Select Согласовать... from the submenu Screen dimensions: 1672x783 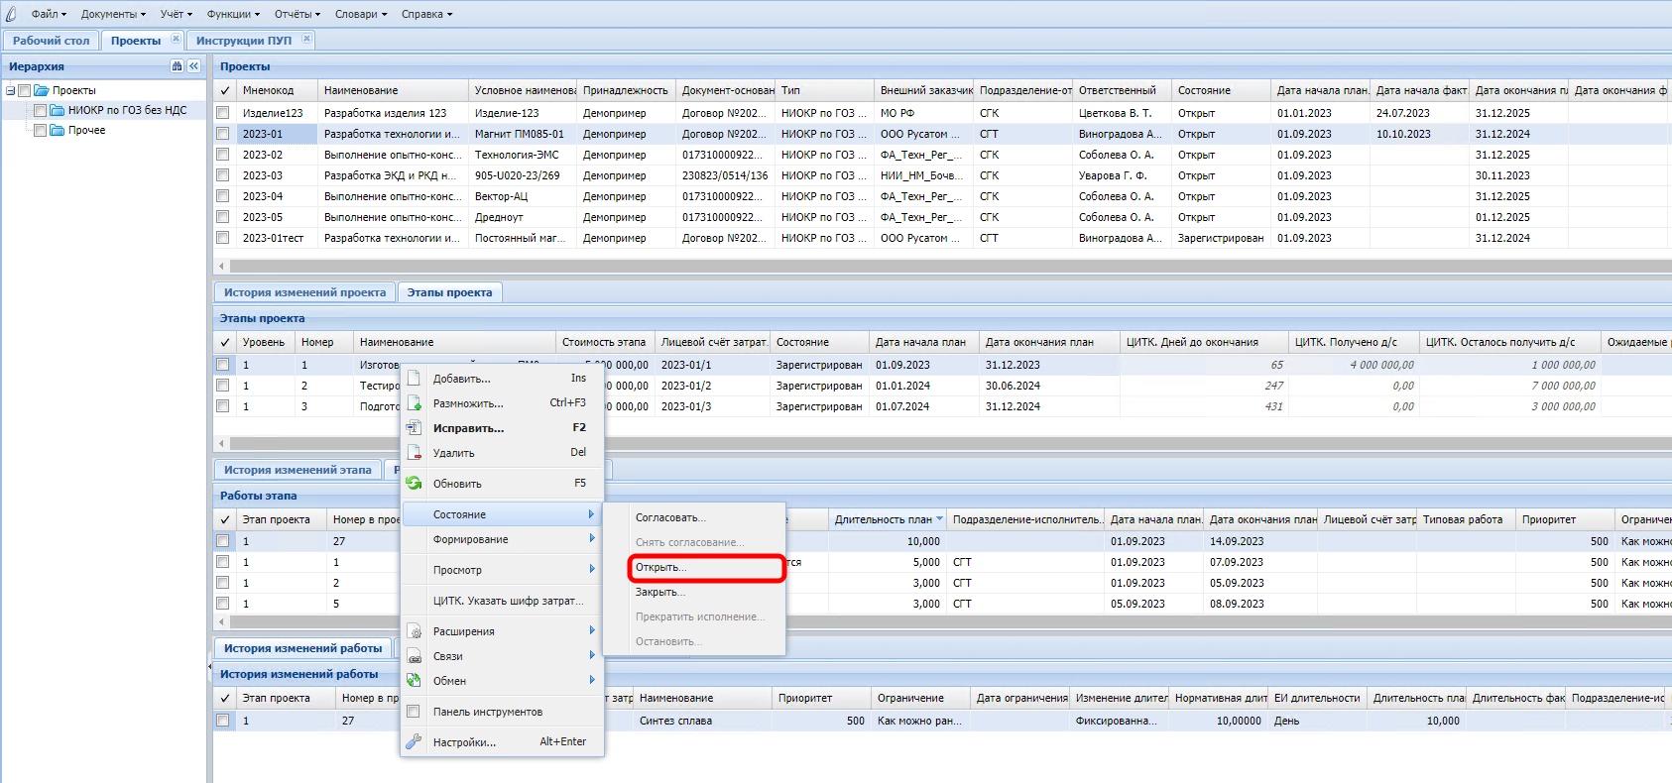click(x=670, y=517)
